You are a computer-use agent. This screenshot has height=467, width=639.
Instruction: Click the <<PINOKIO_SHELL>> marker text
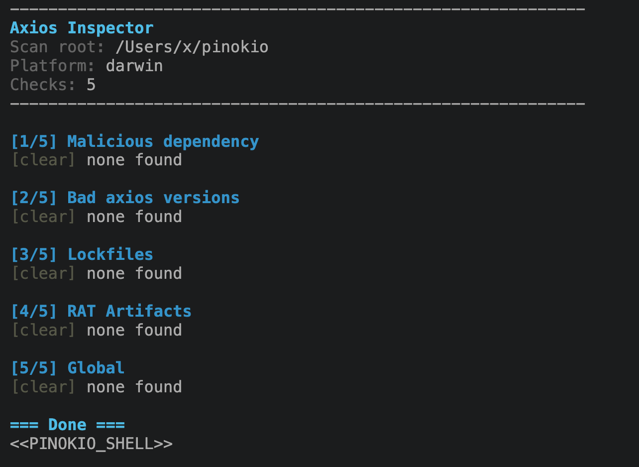click(91, 444)
